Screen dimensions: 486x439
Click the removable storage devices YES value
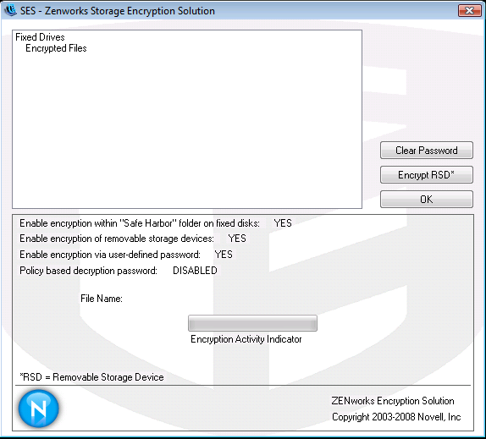(237, 239)
